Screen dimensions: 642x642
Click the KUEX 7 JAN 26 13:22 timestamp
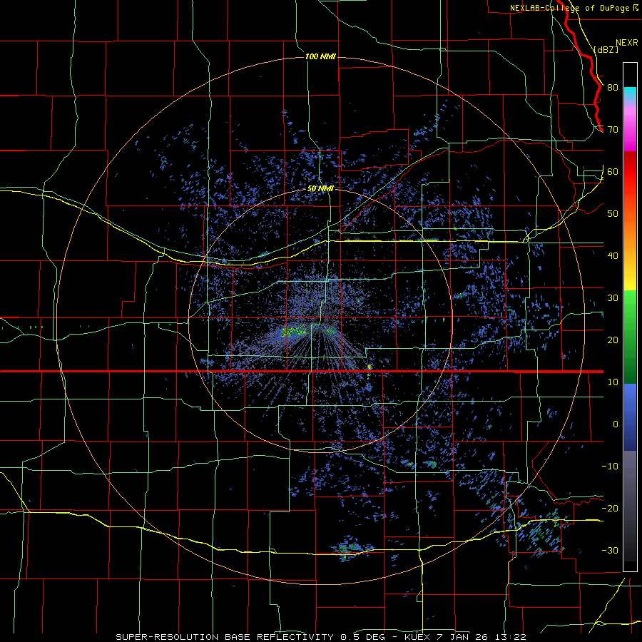tap(464, 637)
